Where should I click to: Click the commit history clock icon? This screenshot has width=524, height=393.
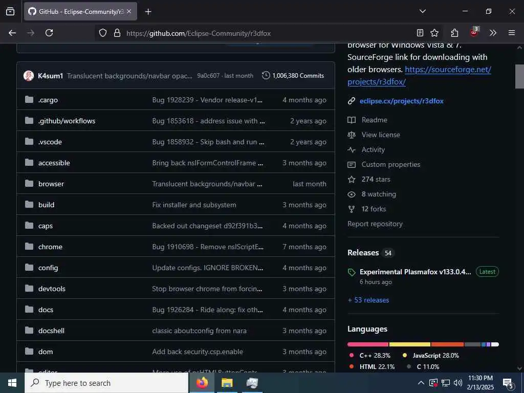(x=266, y=76)
